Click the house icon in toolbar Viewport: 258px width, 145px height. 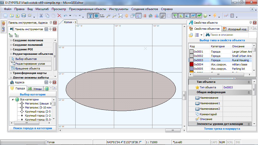click(151, 16)
